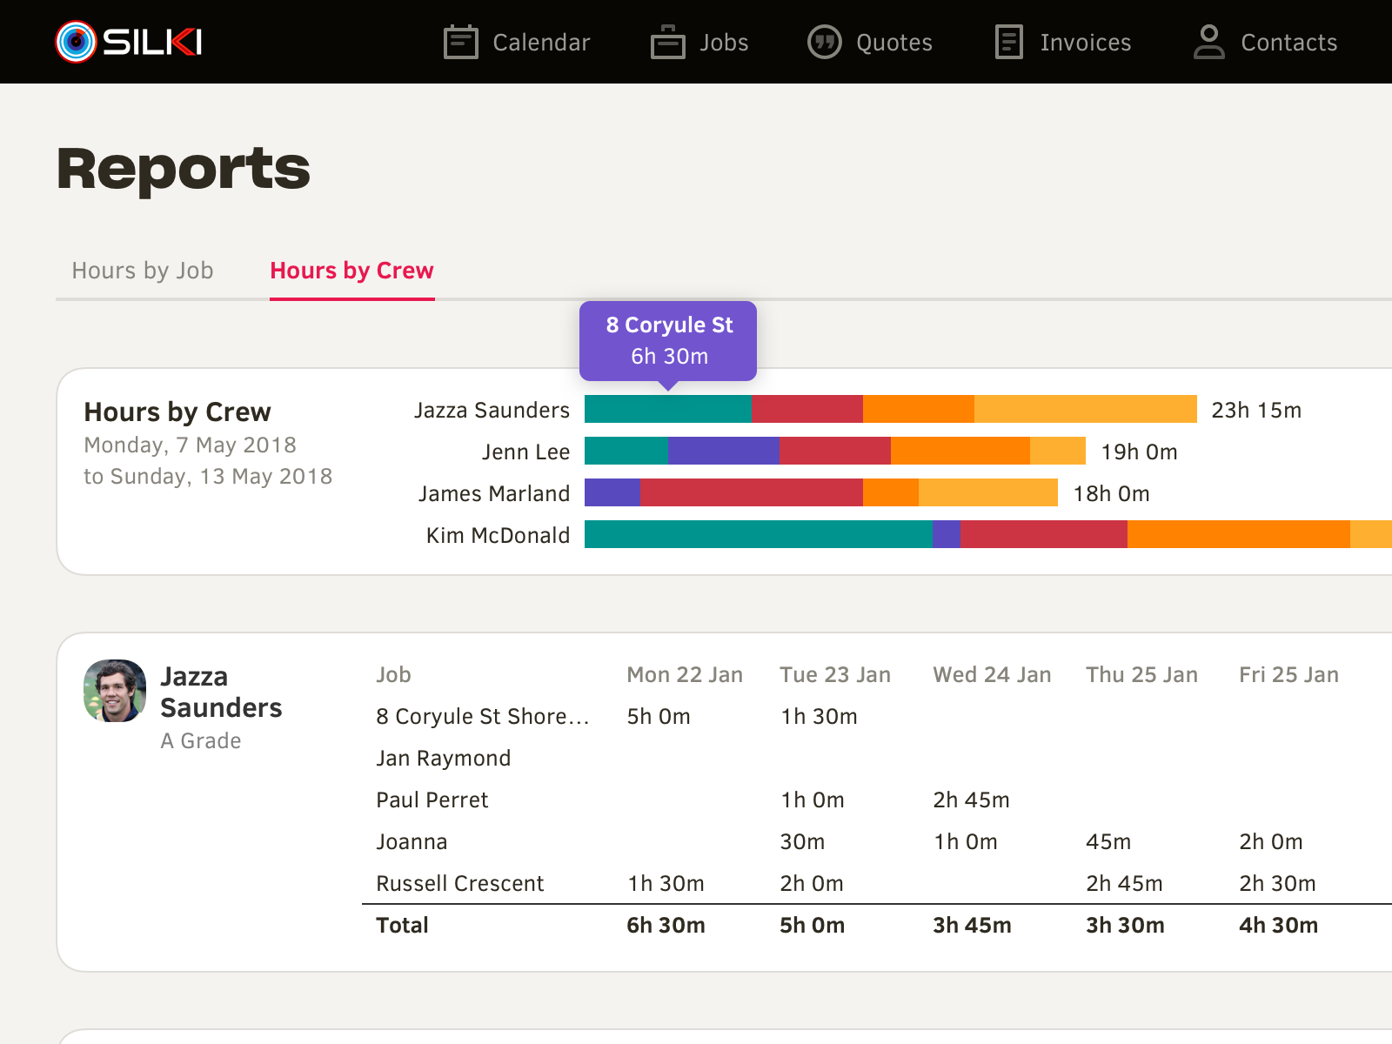The height and width of the screenshot is (1044, 1392).
Task: Go to the Quotes page
Action: 870,42
